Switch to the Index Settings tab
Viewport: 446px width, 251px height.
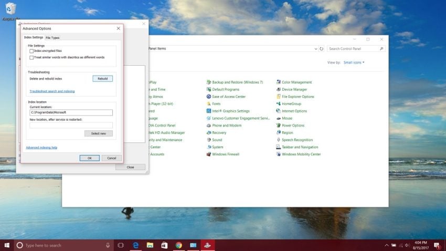click(33, 37)
